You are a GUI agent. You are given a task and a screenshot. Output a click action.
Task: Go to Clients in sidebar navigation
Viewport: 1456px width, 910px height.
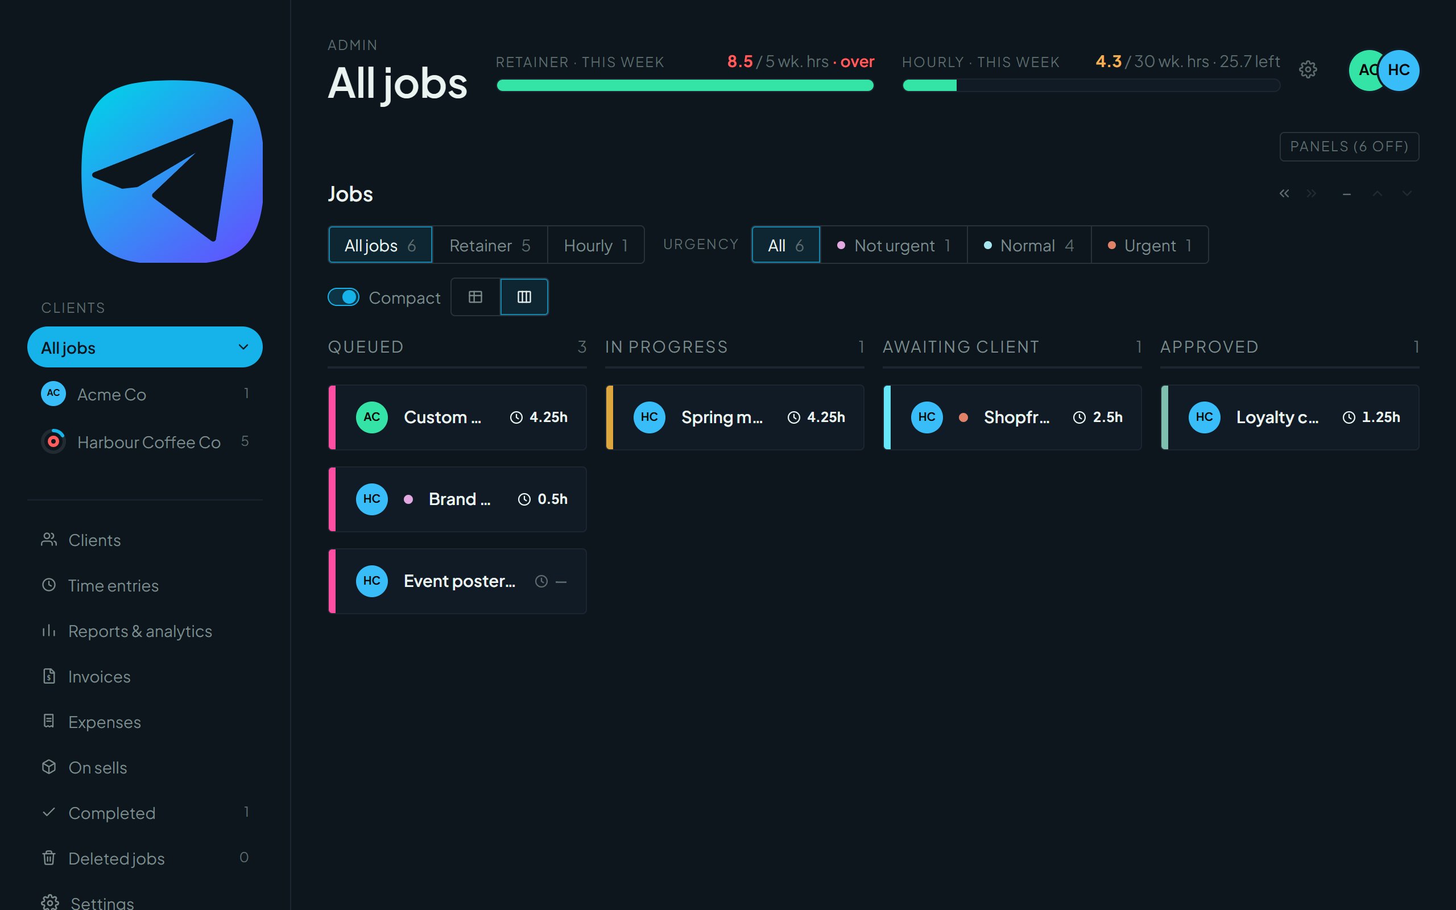click(144, 540)
